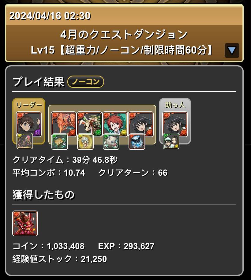Tap the blue icy assist equipment icon

pyautogui.click(x=137, y=141)
